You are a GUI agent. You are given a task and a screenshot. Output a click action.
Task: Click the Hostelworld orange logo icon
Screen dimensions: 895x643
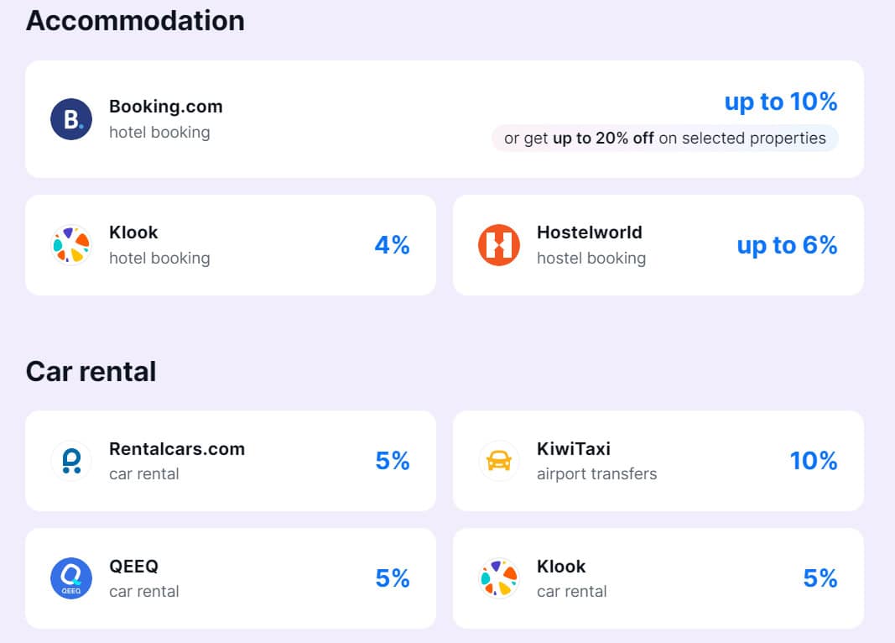(x=499, y=245)
